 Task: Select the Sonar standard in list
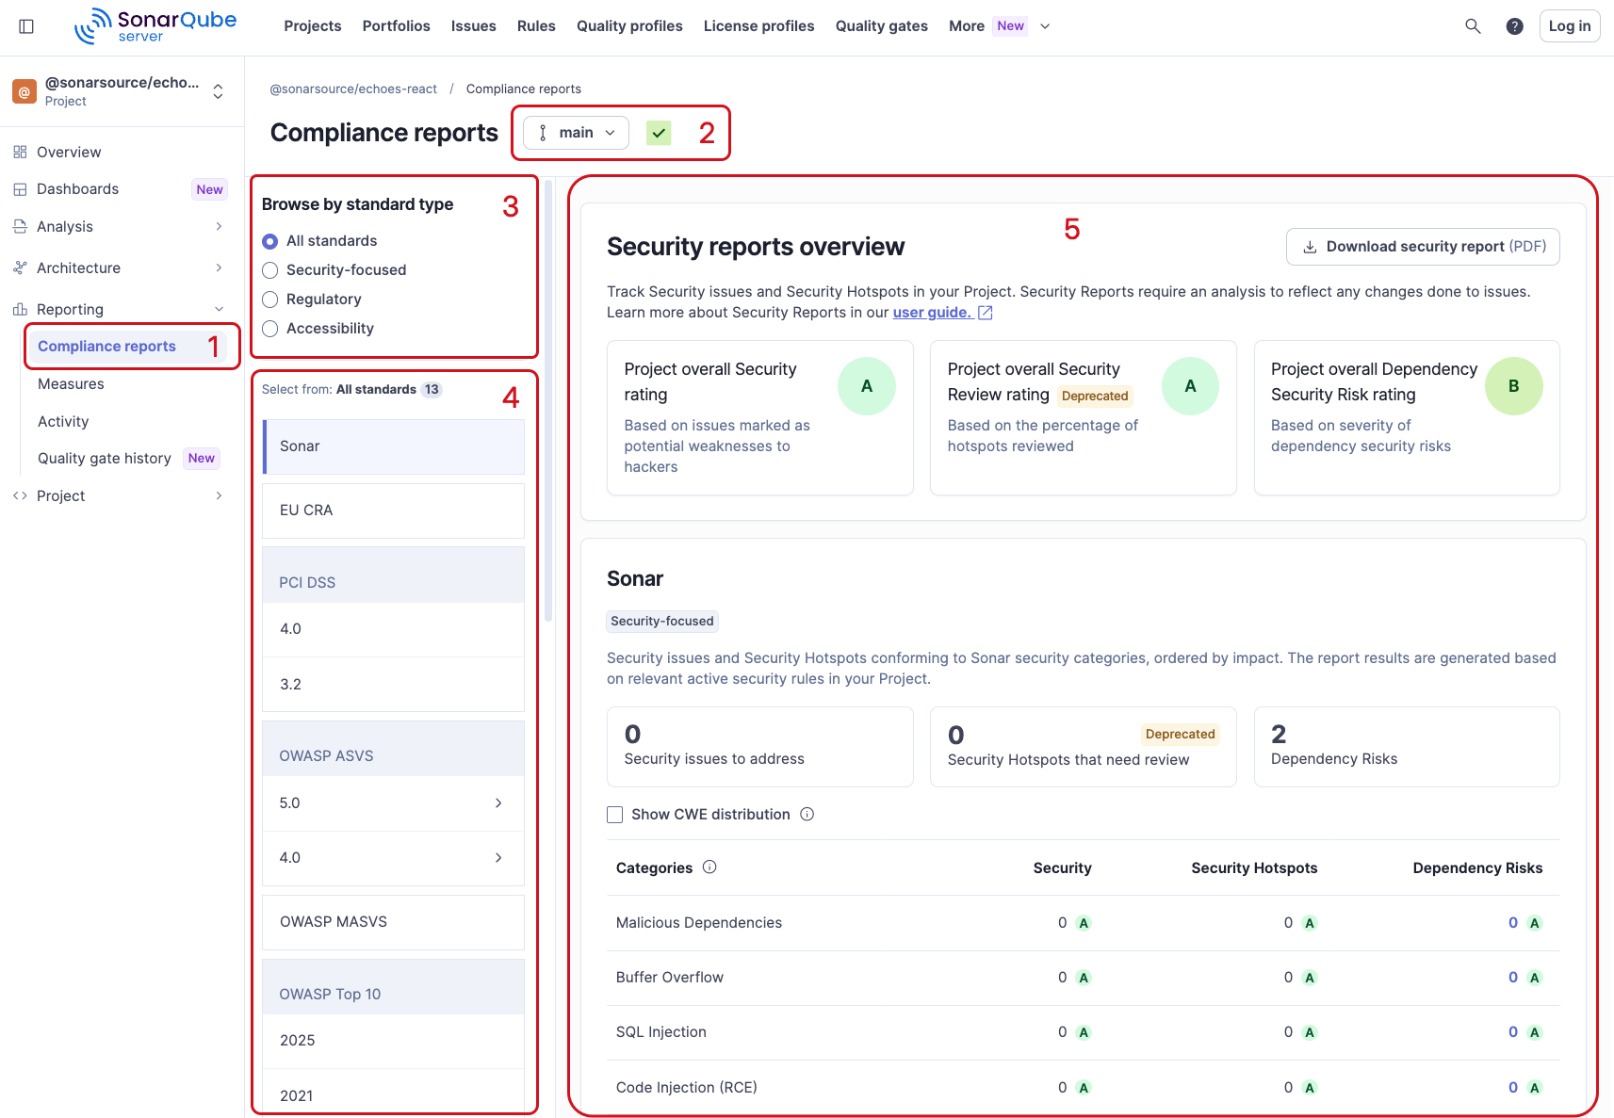pos(394,446)
